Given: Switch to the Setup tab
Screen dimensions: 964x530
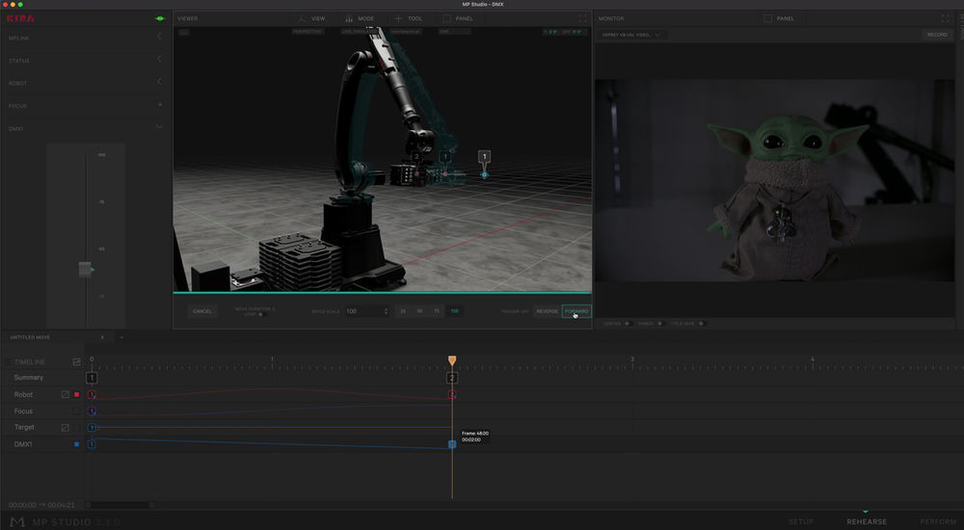Looking at the screenshot, I should pos(801,521).
